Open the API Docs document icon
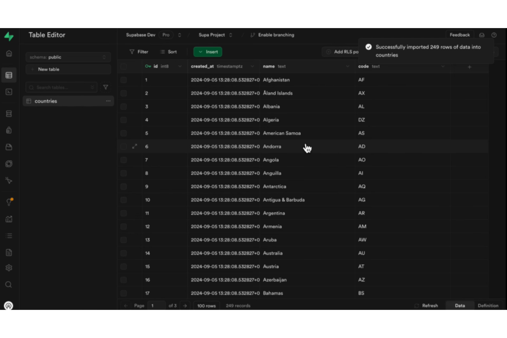The width and height of the screenshot is (507, 338). (9, 252)
